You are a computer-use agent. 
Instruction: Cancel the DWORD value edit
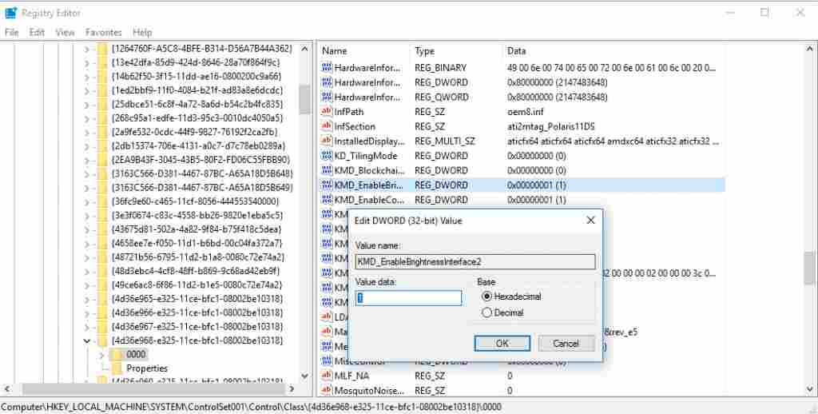coord(566,343)
